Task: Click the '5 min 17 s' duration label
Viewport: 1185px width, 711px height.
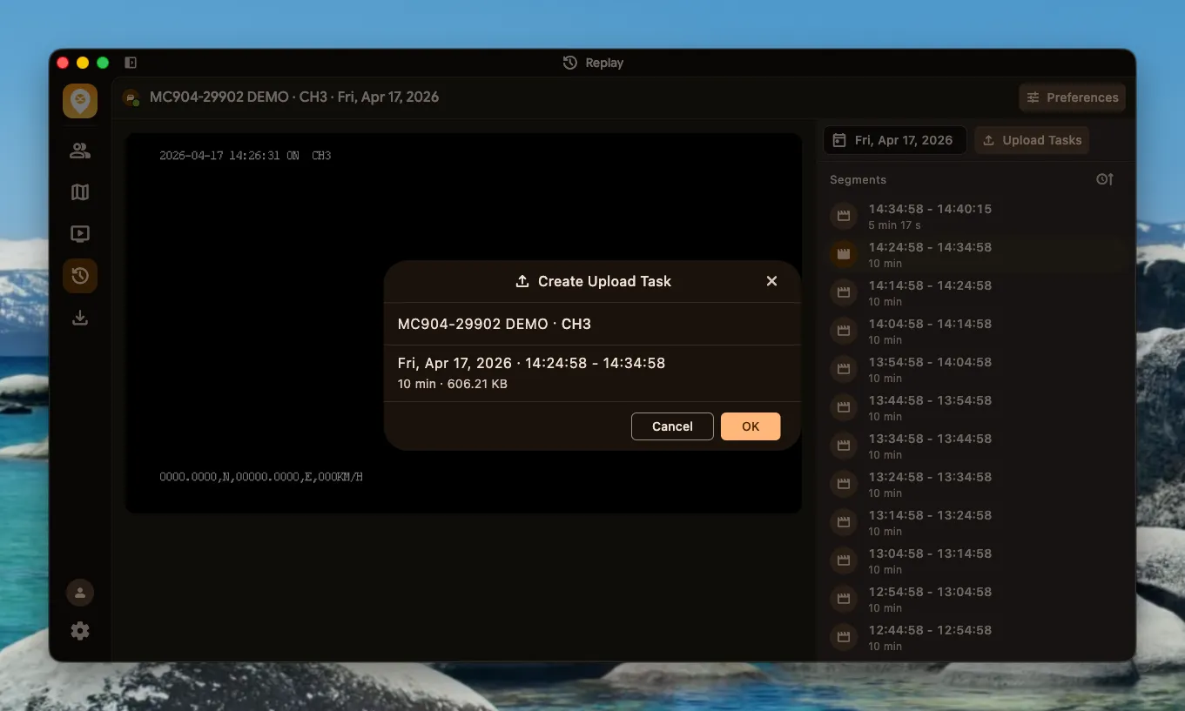Action: pos(894,225)
